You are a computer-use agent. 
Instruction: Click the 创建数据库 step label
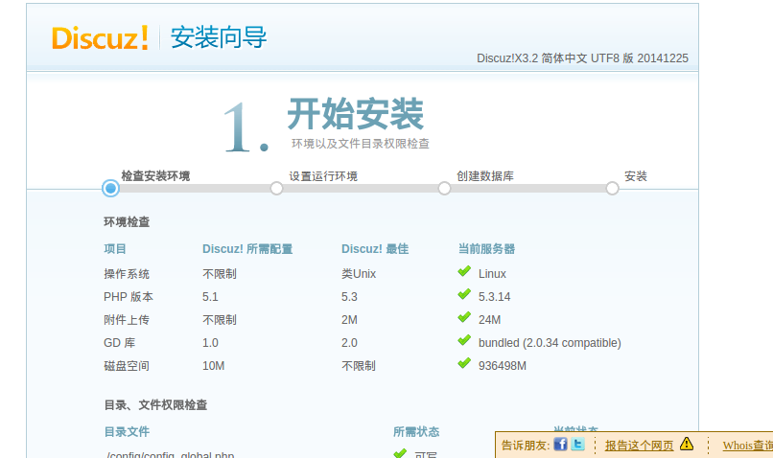coord(485,175)
